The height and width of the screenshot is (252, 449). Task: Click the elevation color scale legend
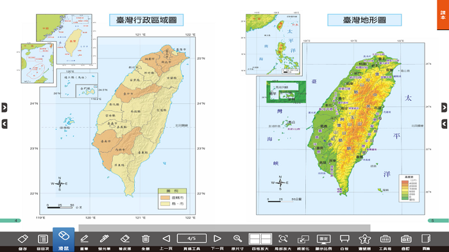(x=409, y=189)
